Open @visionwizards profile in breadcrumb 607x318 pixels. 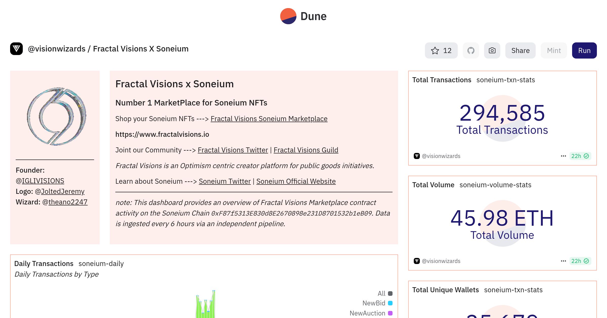coord(57,49)
